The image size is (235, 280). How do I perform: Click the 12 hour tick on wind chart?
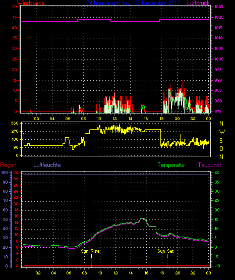point(114,119)
